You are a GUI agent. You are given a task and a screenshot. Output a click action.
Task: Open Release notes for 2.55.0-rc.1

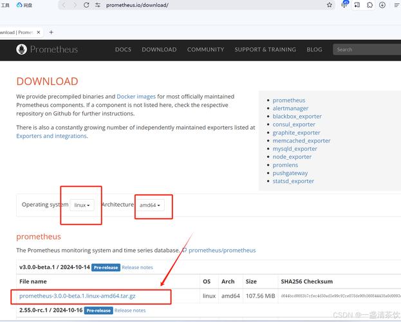click(130, 310)
